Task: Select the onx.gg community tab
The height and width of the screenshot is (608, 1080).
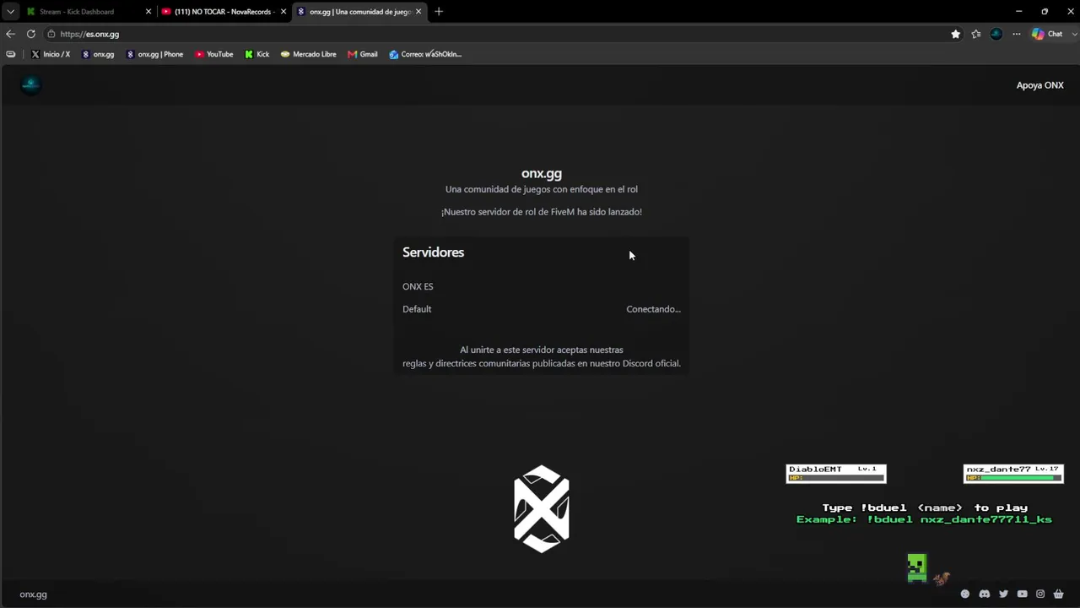Action: click(359, 12)
